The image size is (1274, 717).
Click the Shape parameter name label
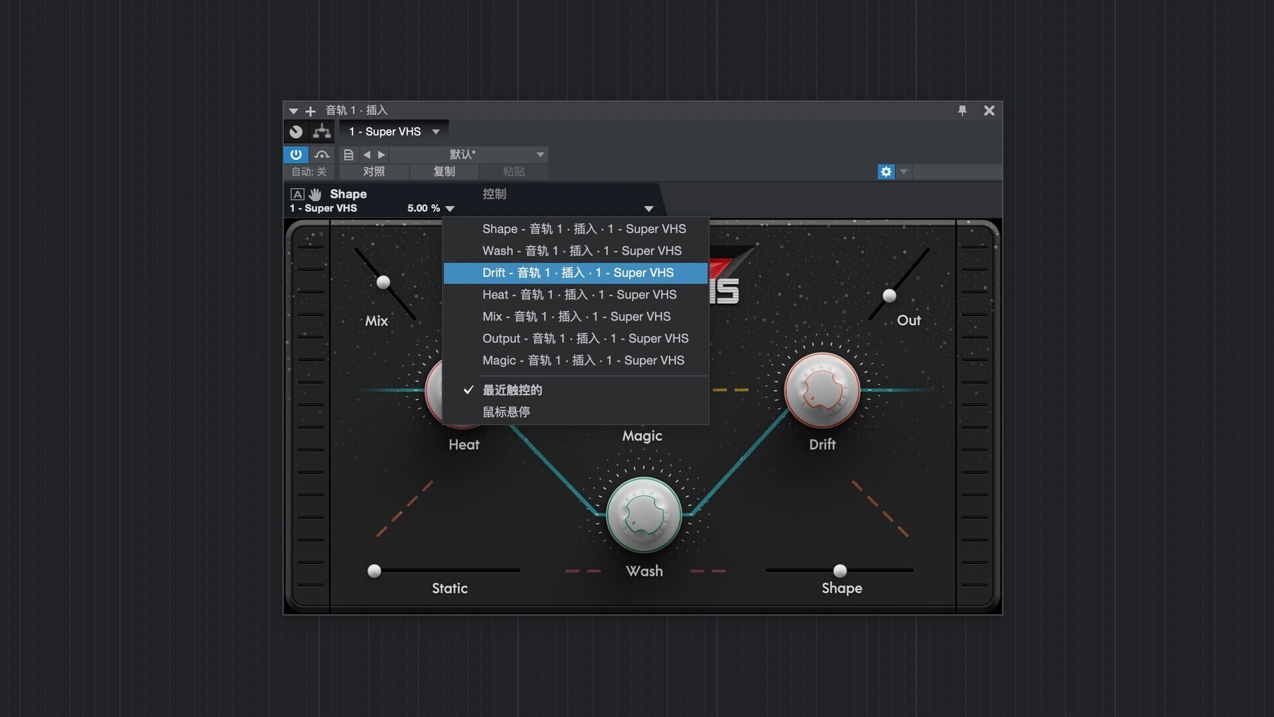coord(348,194)
